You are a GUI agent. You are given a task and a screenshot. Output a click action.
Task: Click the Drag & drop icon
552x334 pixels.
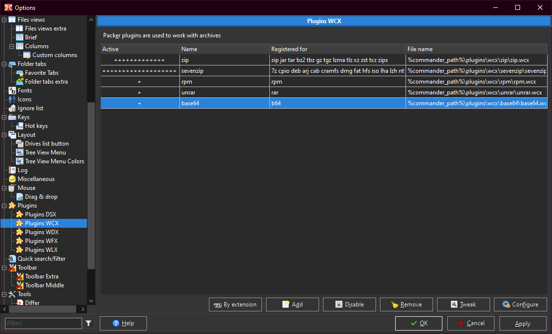coord(20,197)
